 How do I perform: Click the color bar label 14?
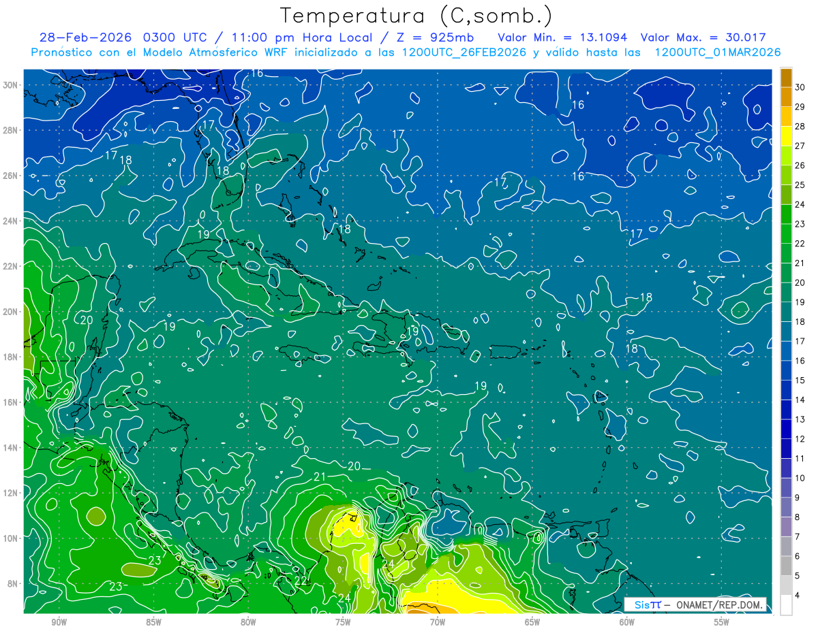800,400
